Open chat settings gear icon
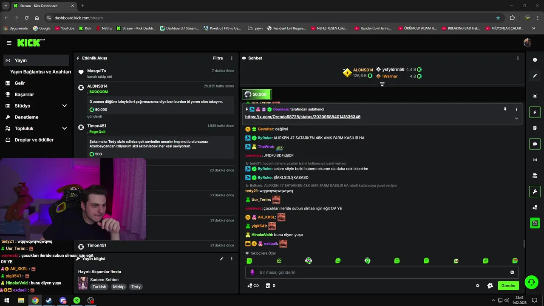 point(478,286)
